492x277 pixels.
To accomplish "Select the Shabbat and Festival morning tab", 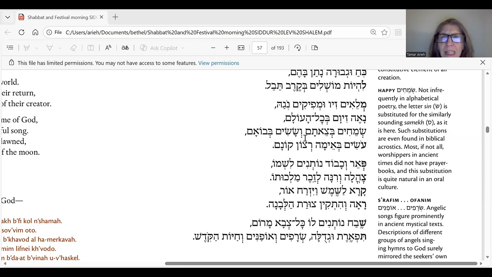I will point(61,17).
